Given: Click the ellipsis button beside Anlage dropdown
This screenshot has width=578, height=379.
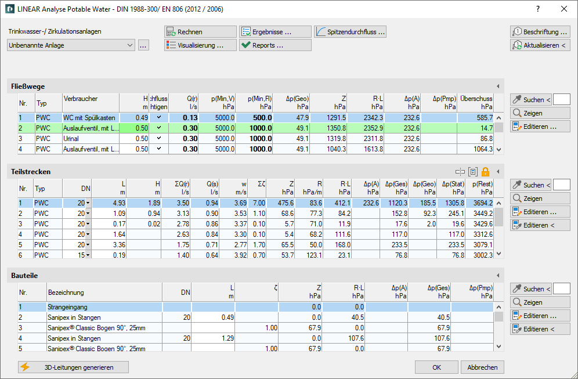Looking at the screenshot, I should tap(143, 45).
